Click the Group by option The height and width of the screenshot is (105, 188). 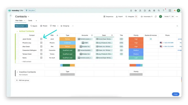65,26
